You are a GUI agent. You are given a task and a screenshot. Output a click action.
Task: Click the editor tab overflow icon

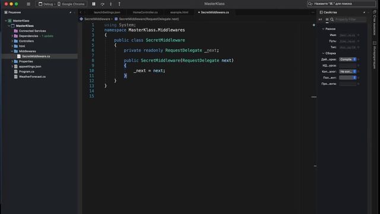[313, 12]
